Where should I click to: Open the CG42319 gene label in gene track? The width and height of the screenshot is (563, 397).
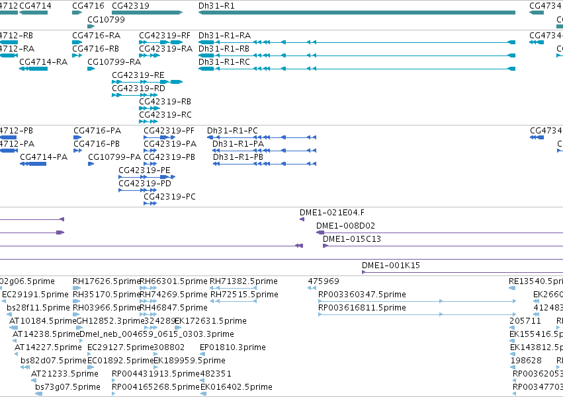[131, 6]
